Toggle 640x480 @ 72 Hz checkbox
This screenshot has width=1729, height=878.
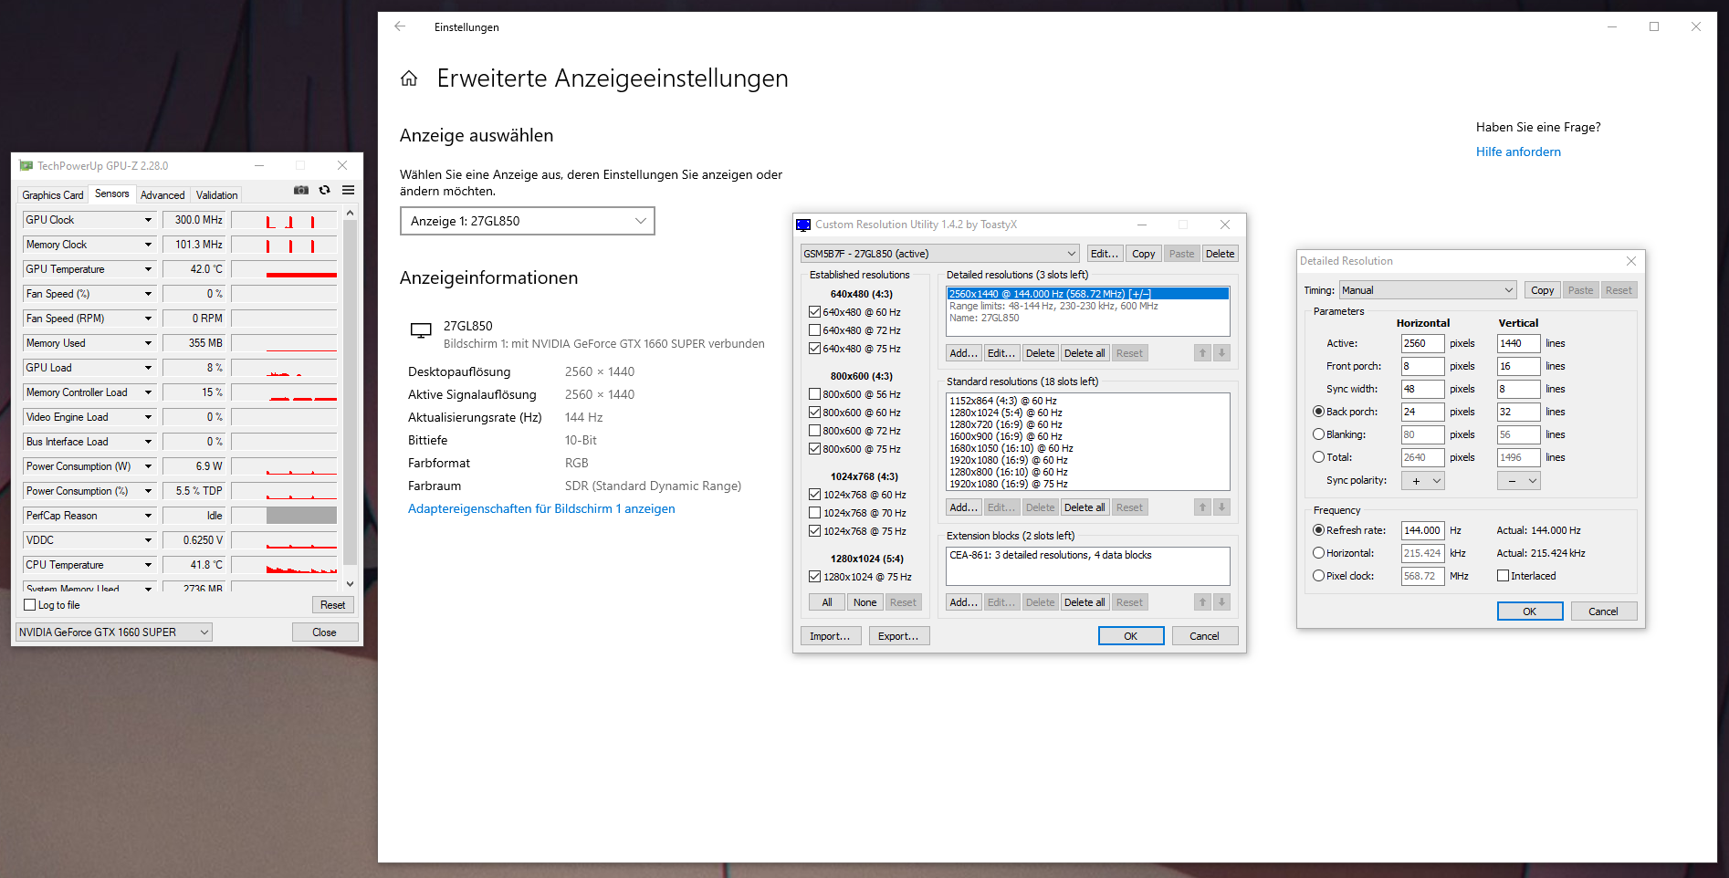[814, 330]
